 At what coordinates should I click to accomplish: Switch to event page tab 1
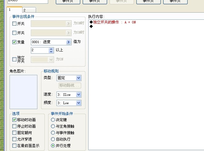click(x=15, y=10)
